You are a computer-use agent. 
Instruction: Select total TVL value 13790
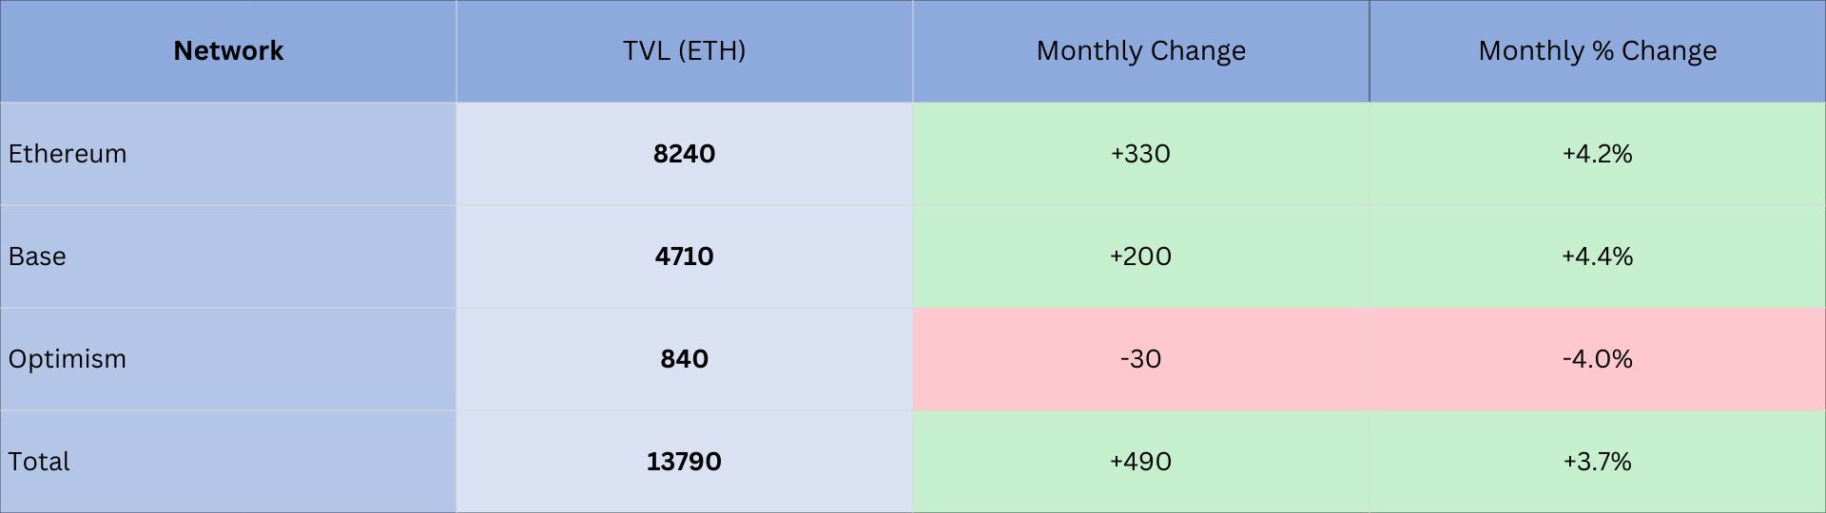click(684, 462)
